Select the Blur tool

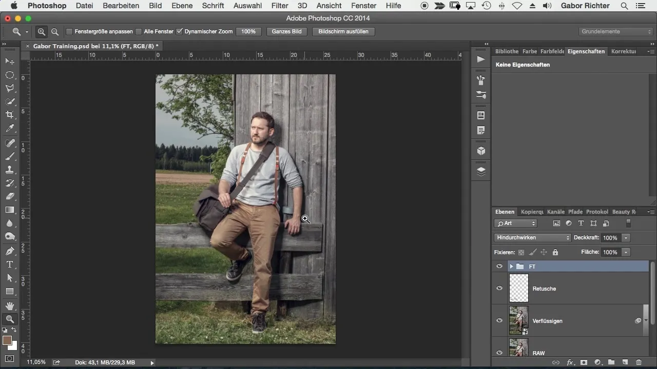10,223
